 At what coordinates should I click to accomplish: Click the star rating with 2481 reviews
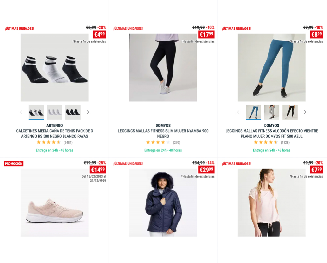(48, 142)
